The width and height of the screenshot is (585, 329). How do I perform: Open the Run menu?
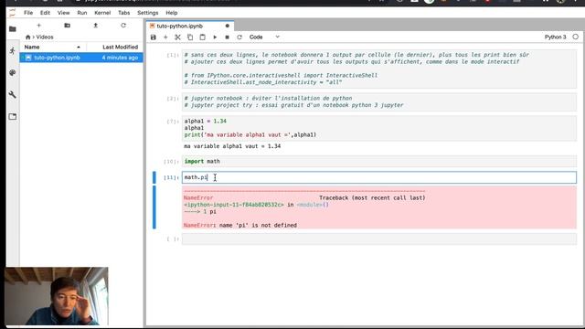point(82,13)
